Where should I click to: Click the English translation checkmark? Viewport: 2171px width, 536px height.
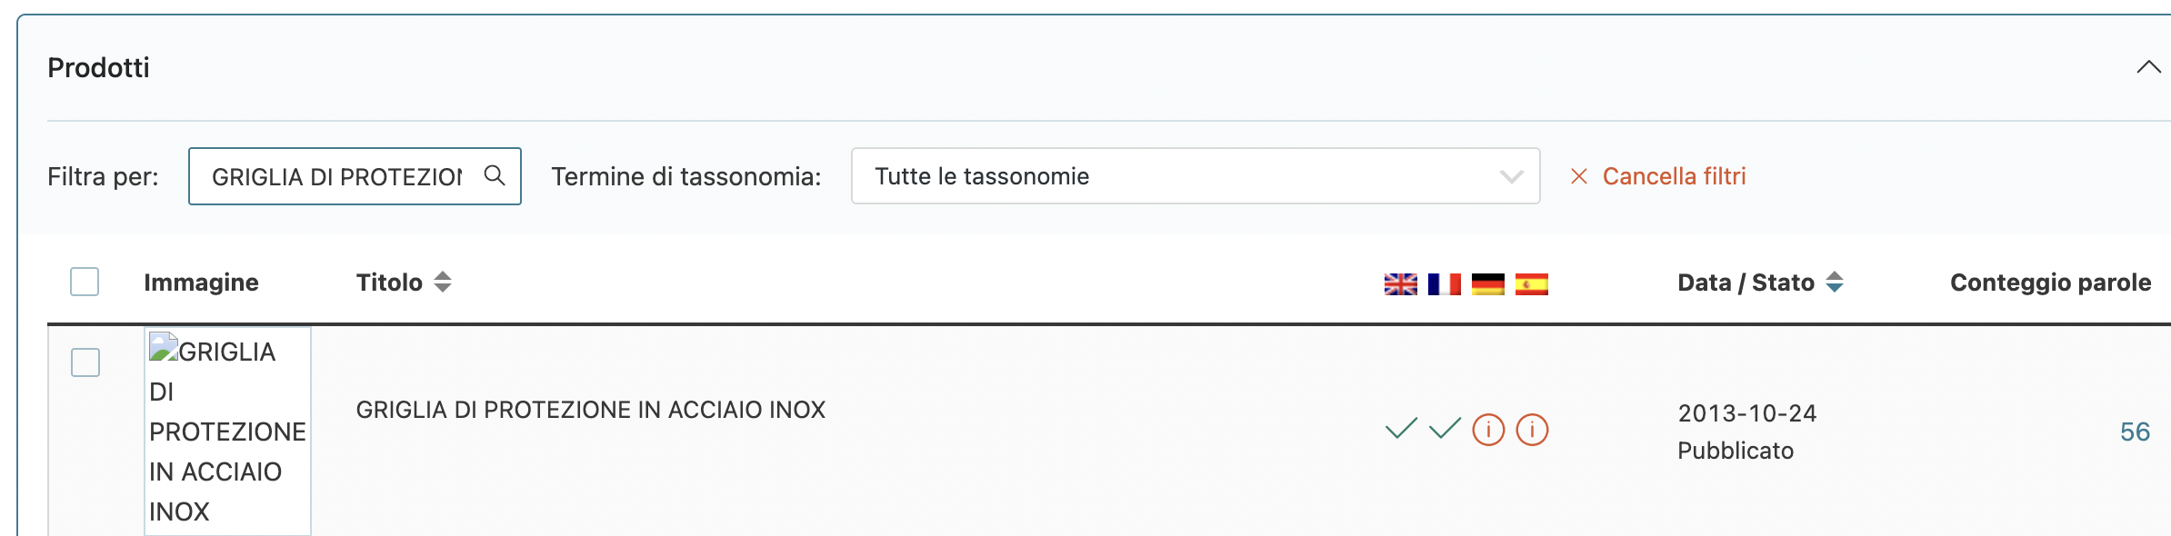point(1401,428)
